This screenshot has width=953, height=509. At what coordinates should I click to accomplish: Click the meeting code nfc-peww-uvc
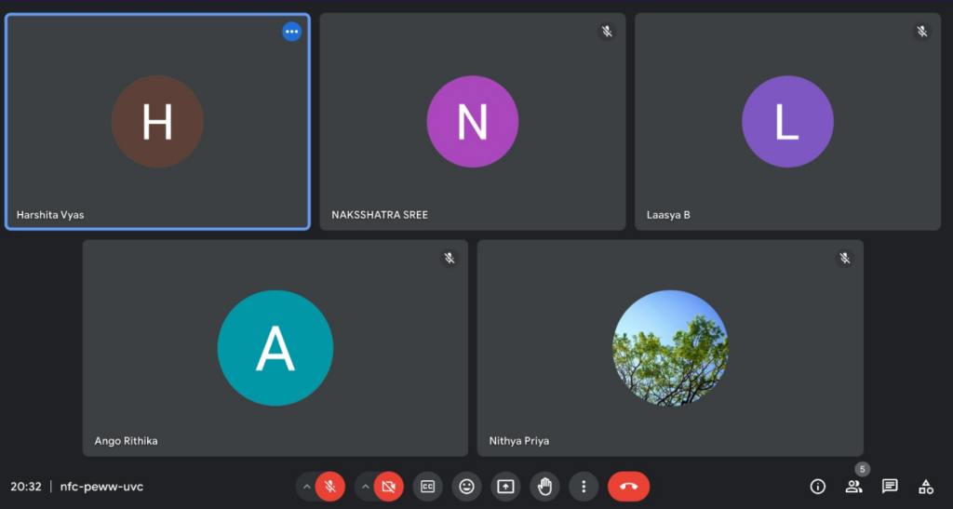pos(101,487)
